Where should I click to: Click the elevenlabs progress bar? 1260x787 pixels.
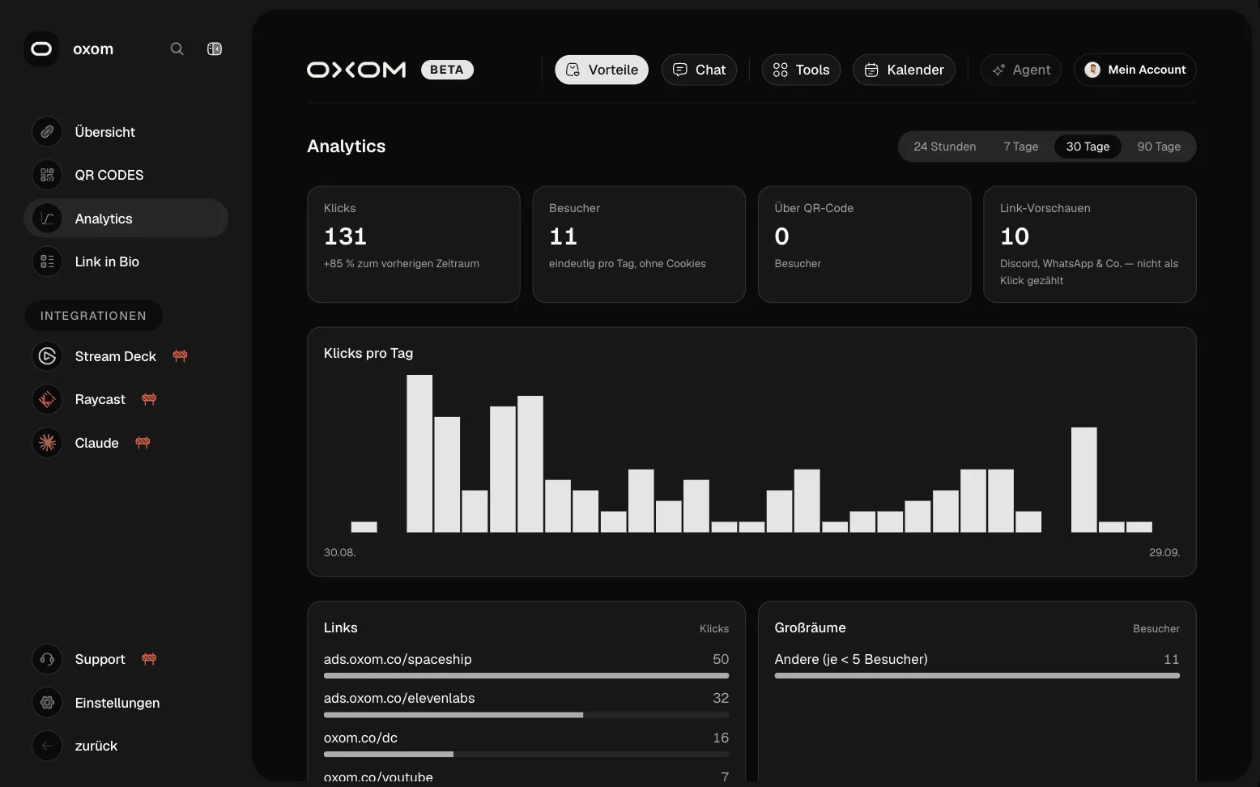526,715
